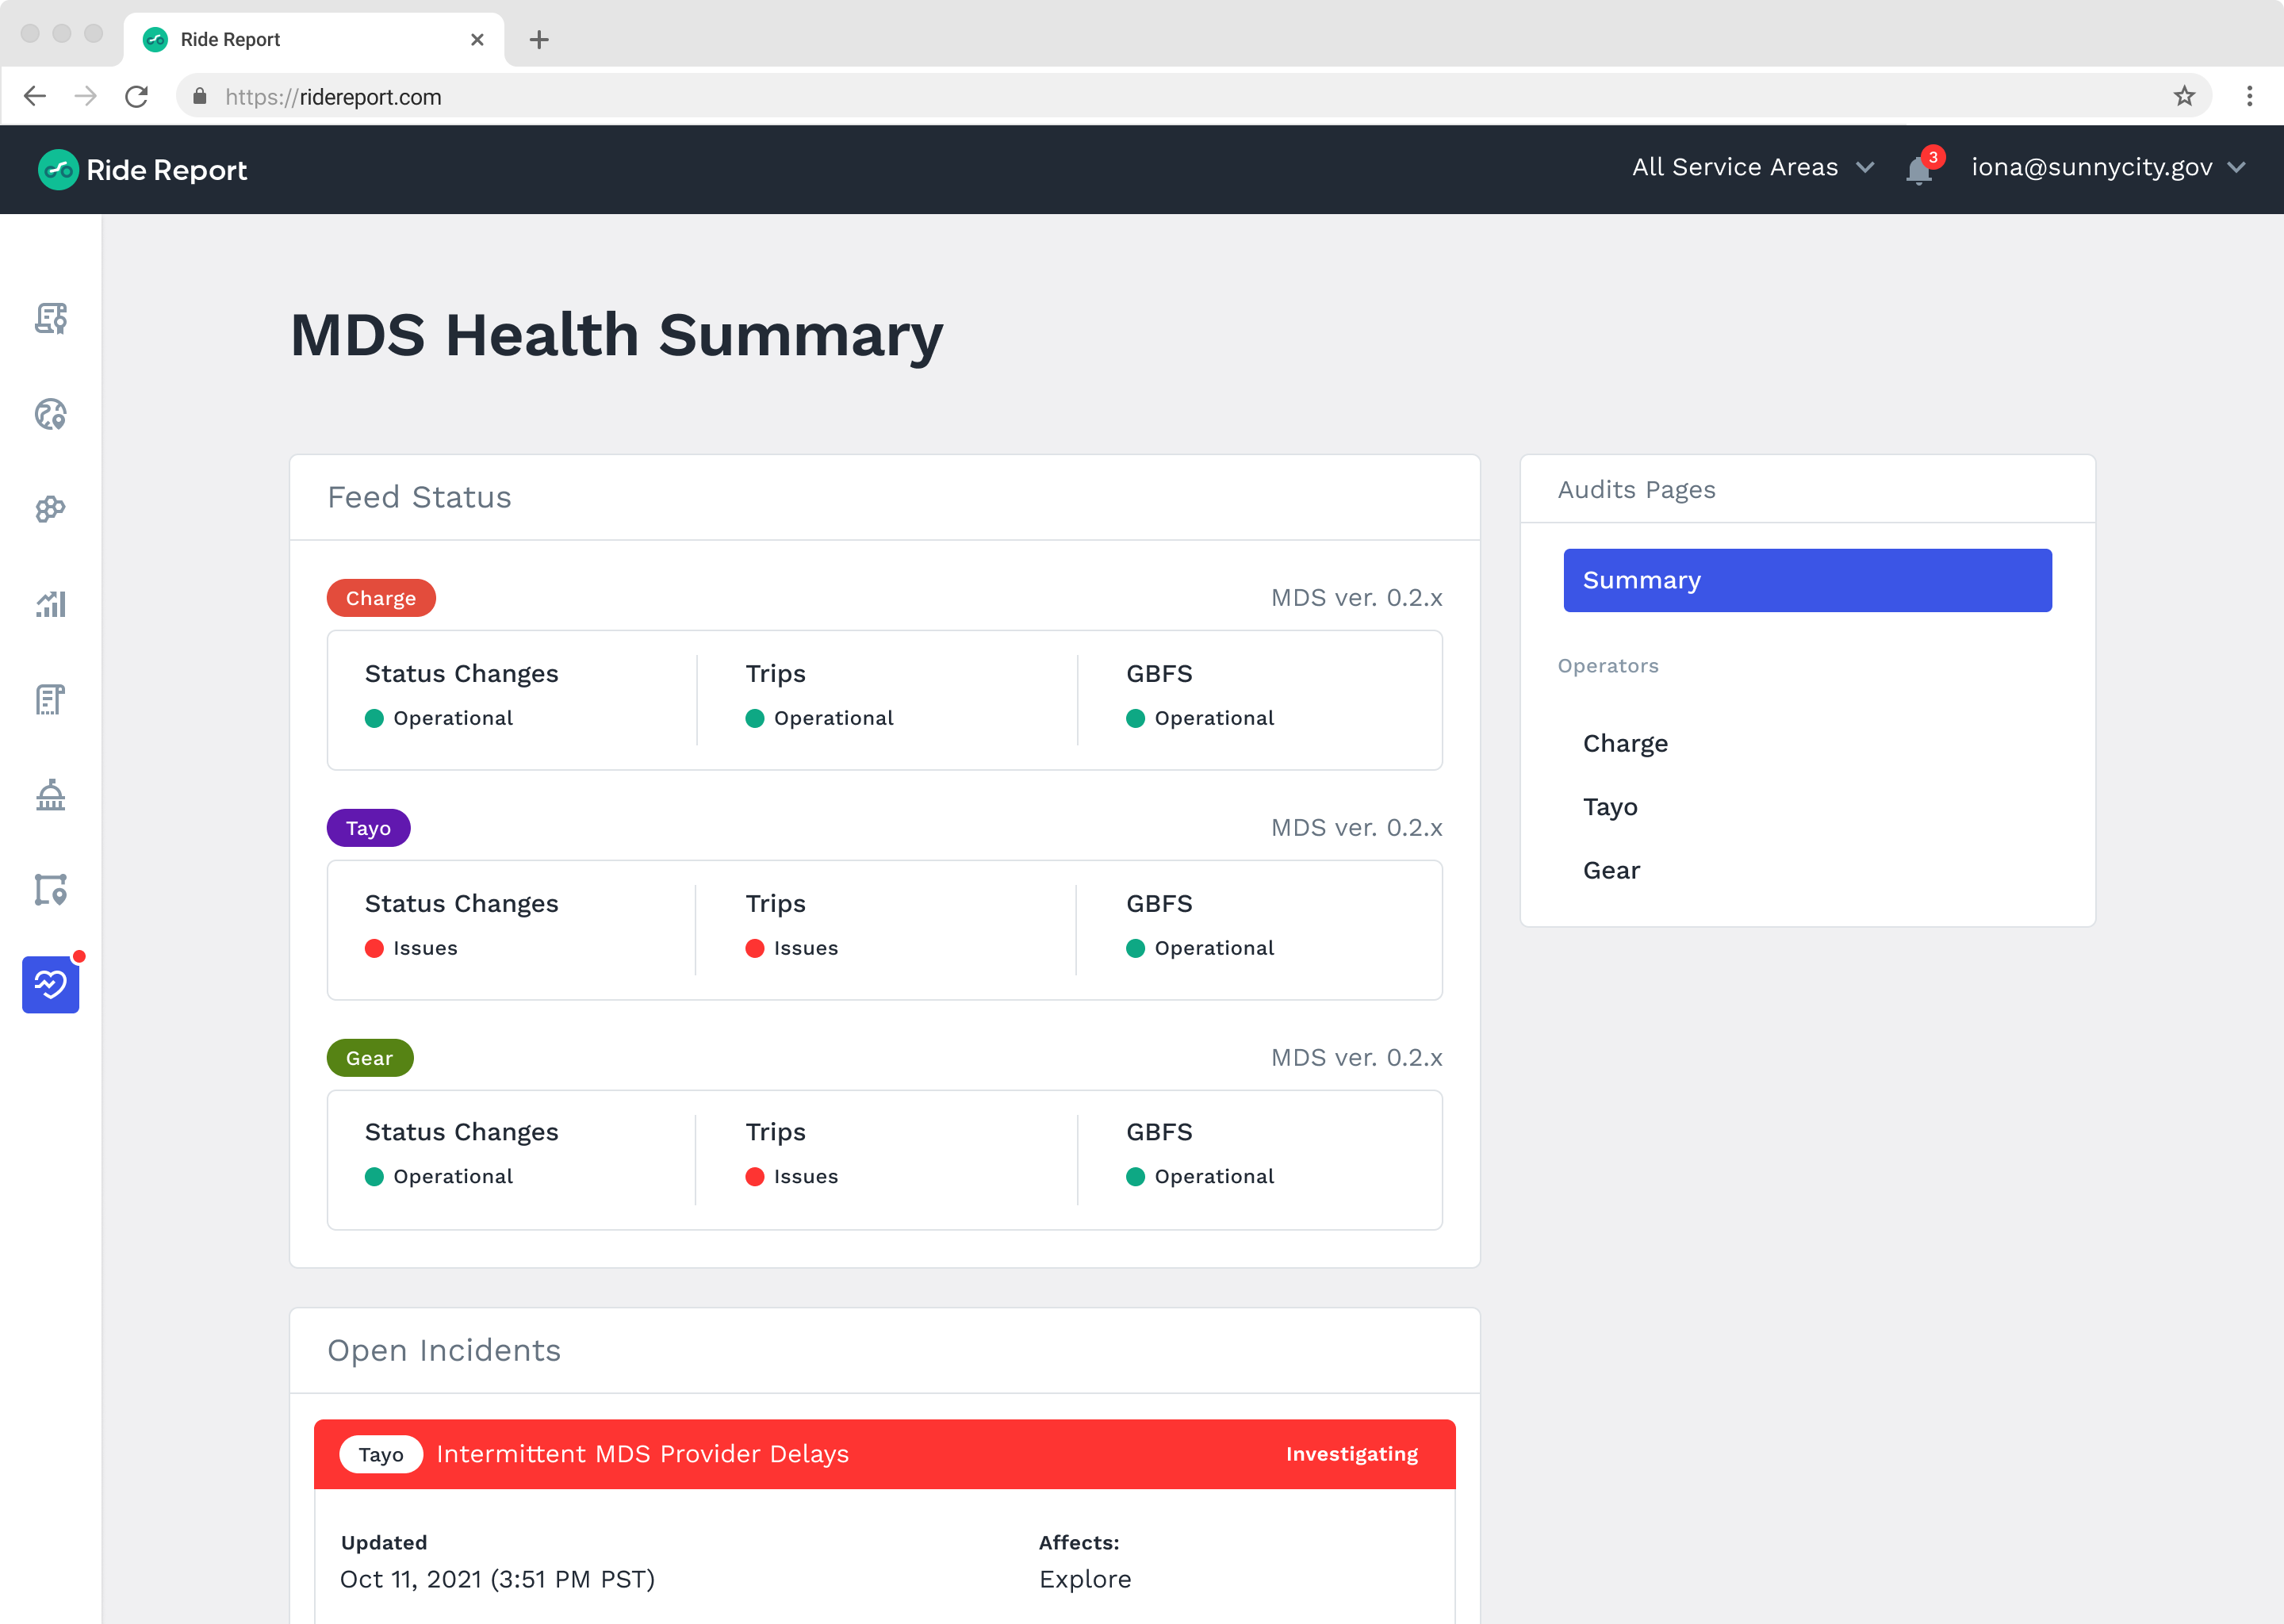Go forward in browser history
Viewport: 2284px width, 1624px height.
pyautogui.click(x=86, y=96)
